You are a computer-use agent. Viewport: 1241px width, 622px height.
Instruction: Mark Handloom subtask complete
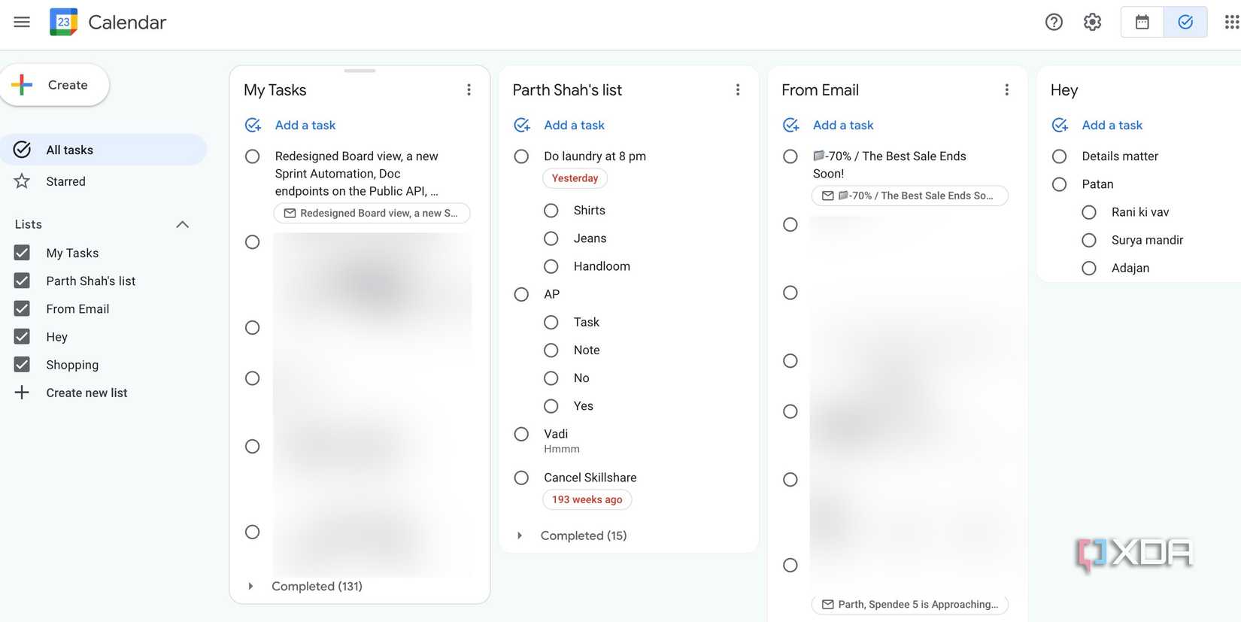tap(551, 266)
